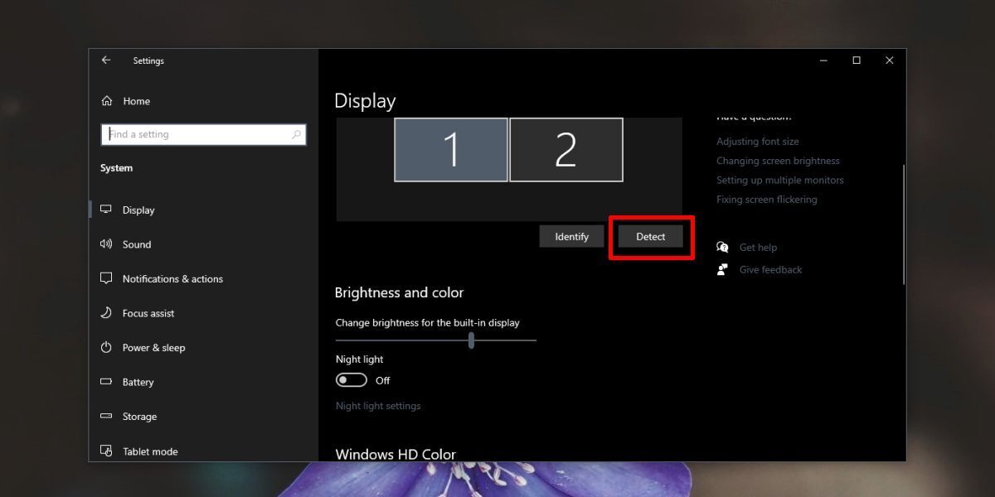Select the Tablet mode icon
995x497 pixels.
point(106,451)
